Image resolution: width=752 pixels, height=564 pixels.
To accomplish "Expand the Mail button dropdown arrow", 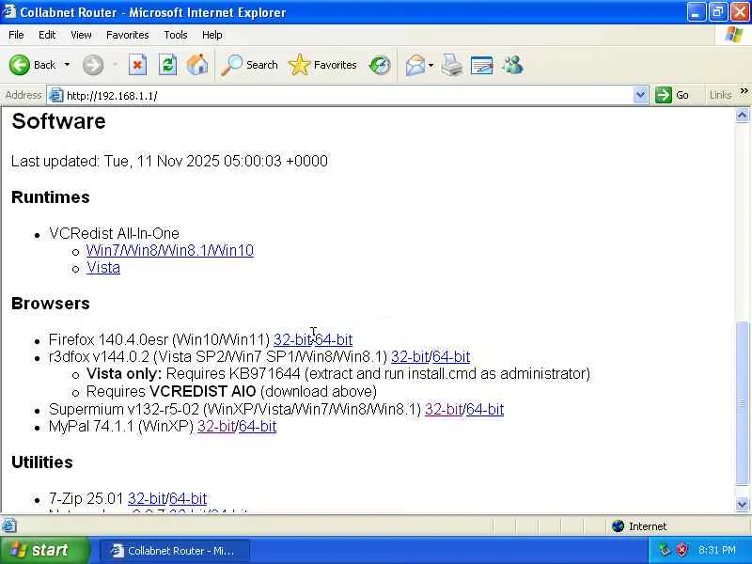I will [431, 65].
